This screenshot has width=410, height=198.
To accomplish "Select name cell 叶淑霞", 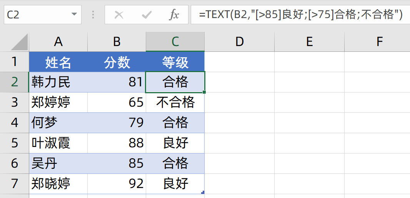I will click(58, 143).
